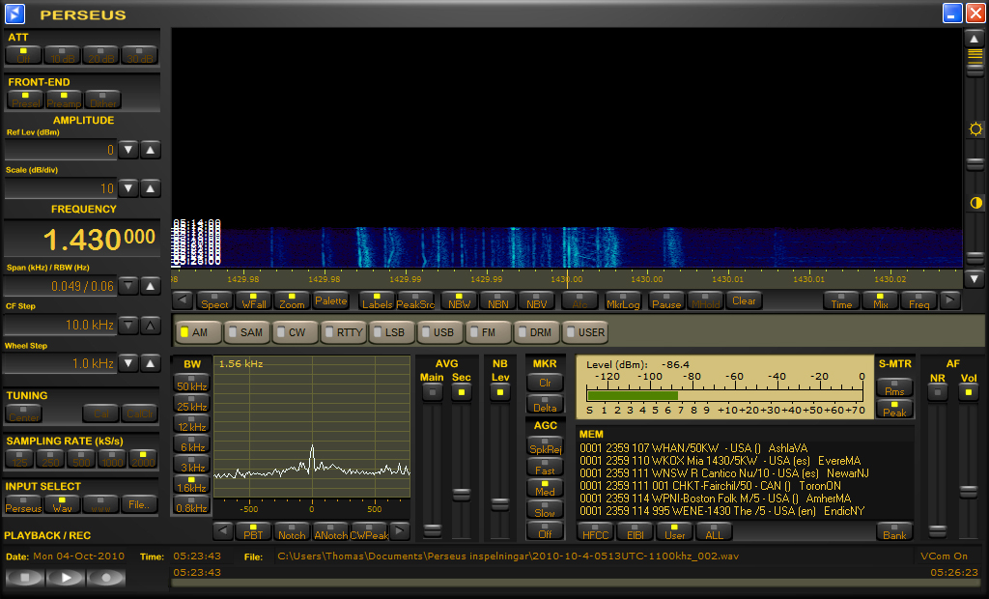
Task: Switch demodulation mode to USB
Action: 438,332
